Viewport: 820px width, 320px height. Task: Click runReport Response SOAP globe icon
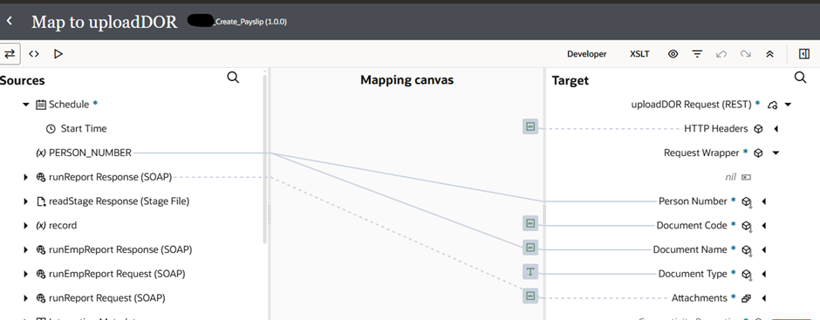click(41, 177)
